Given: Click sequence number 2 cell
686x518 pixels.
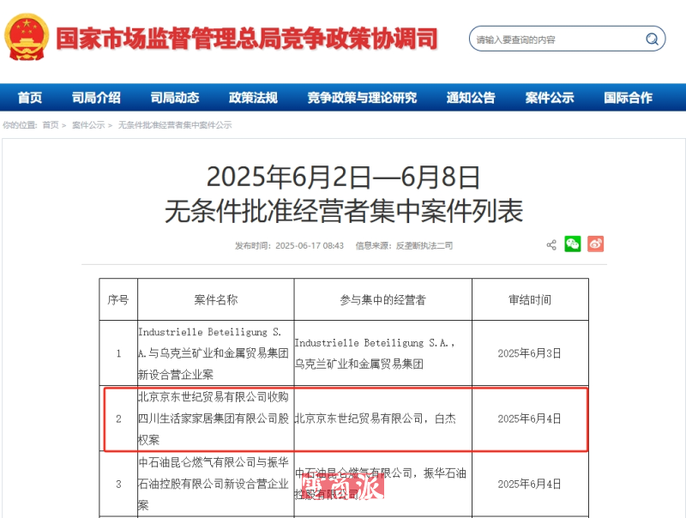Looking at the screenshot, I should pyautogui.click(x=118, y=419).
